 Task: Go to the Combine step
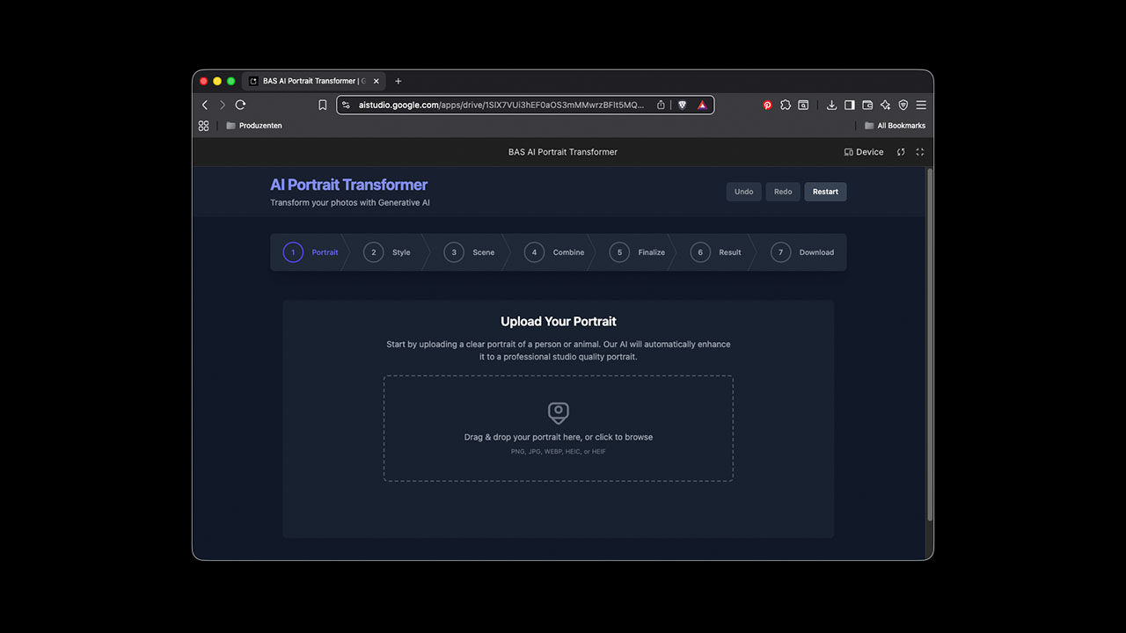pyautogui.click(x=555, y=252)
